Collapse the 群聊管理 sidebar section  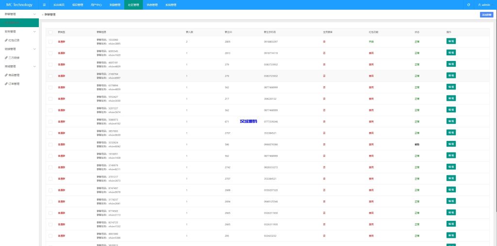(x=34, y=14)
